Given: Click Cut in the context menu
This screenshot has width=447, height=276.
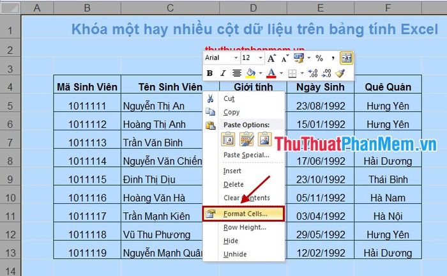Looking at the screenshot, I should pos(229,98).
